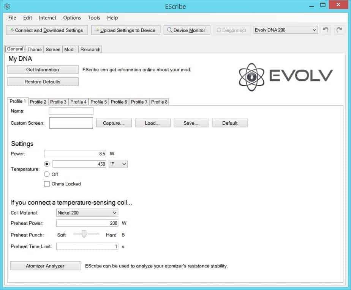Expand the Coil Material Nickel 200 dropdown
The width and height of the screenshot is (351, 290).
tap(87, 213)
